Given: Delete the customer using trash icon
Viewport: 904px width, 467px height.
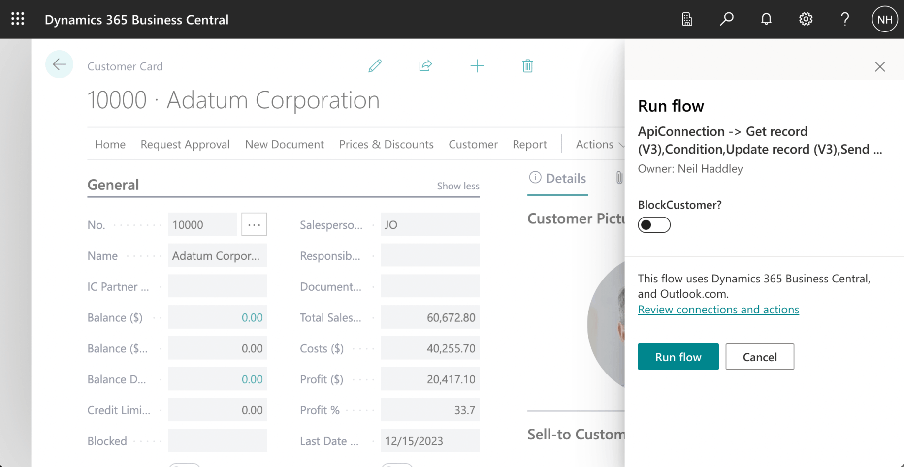Looking at the screenshot, I should click(527, 66).
